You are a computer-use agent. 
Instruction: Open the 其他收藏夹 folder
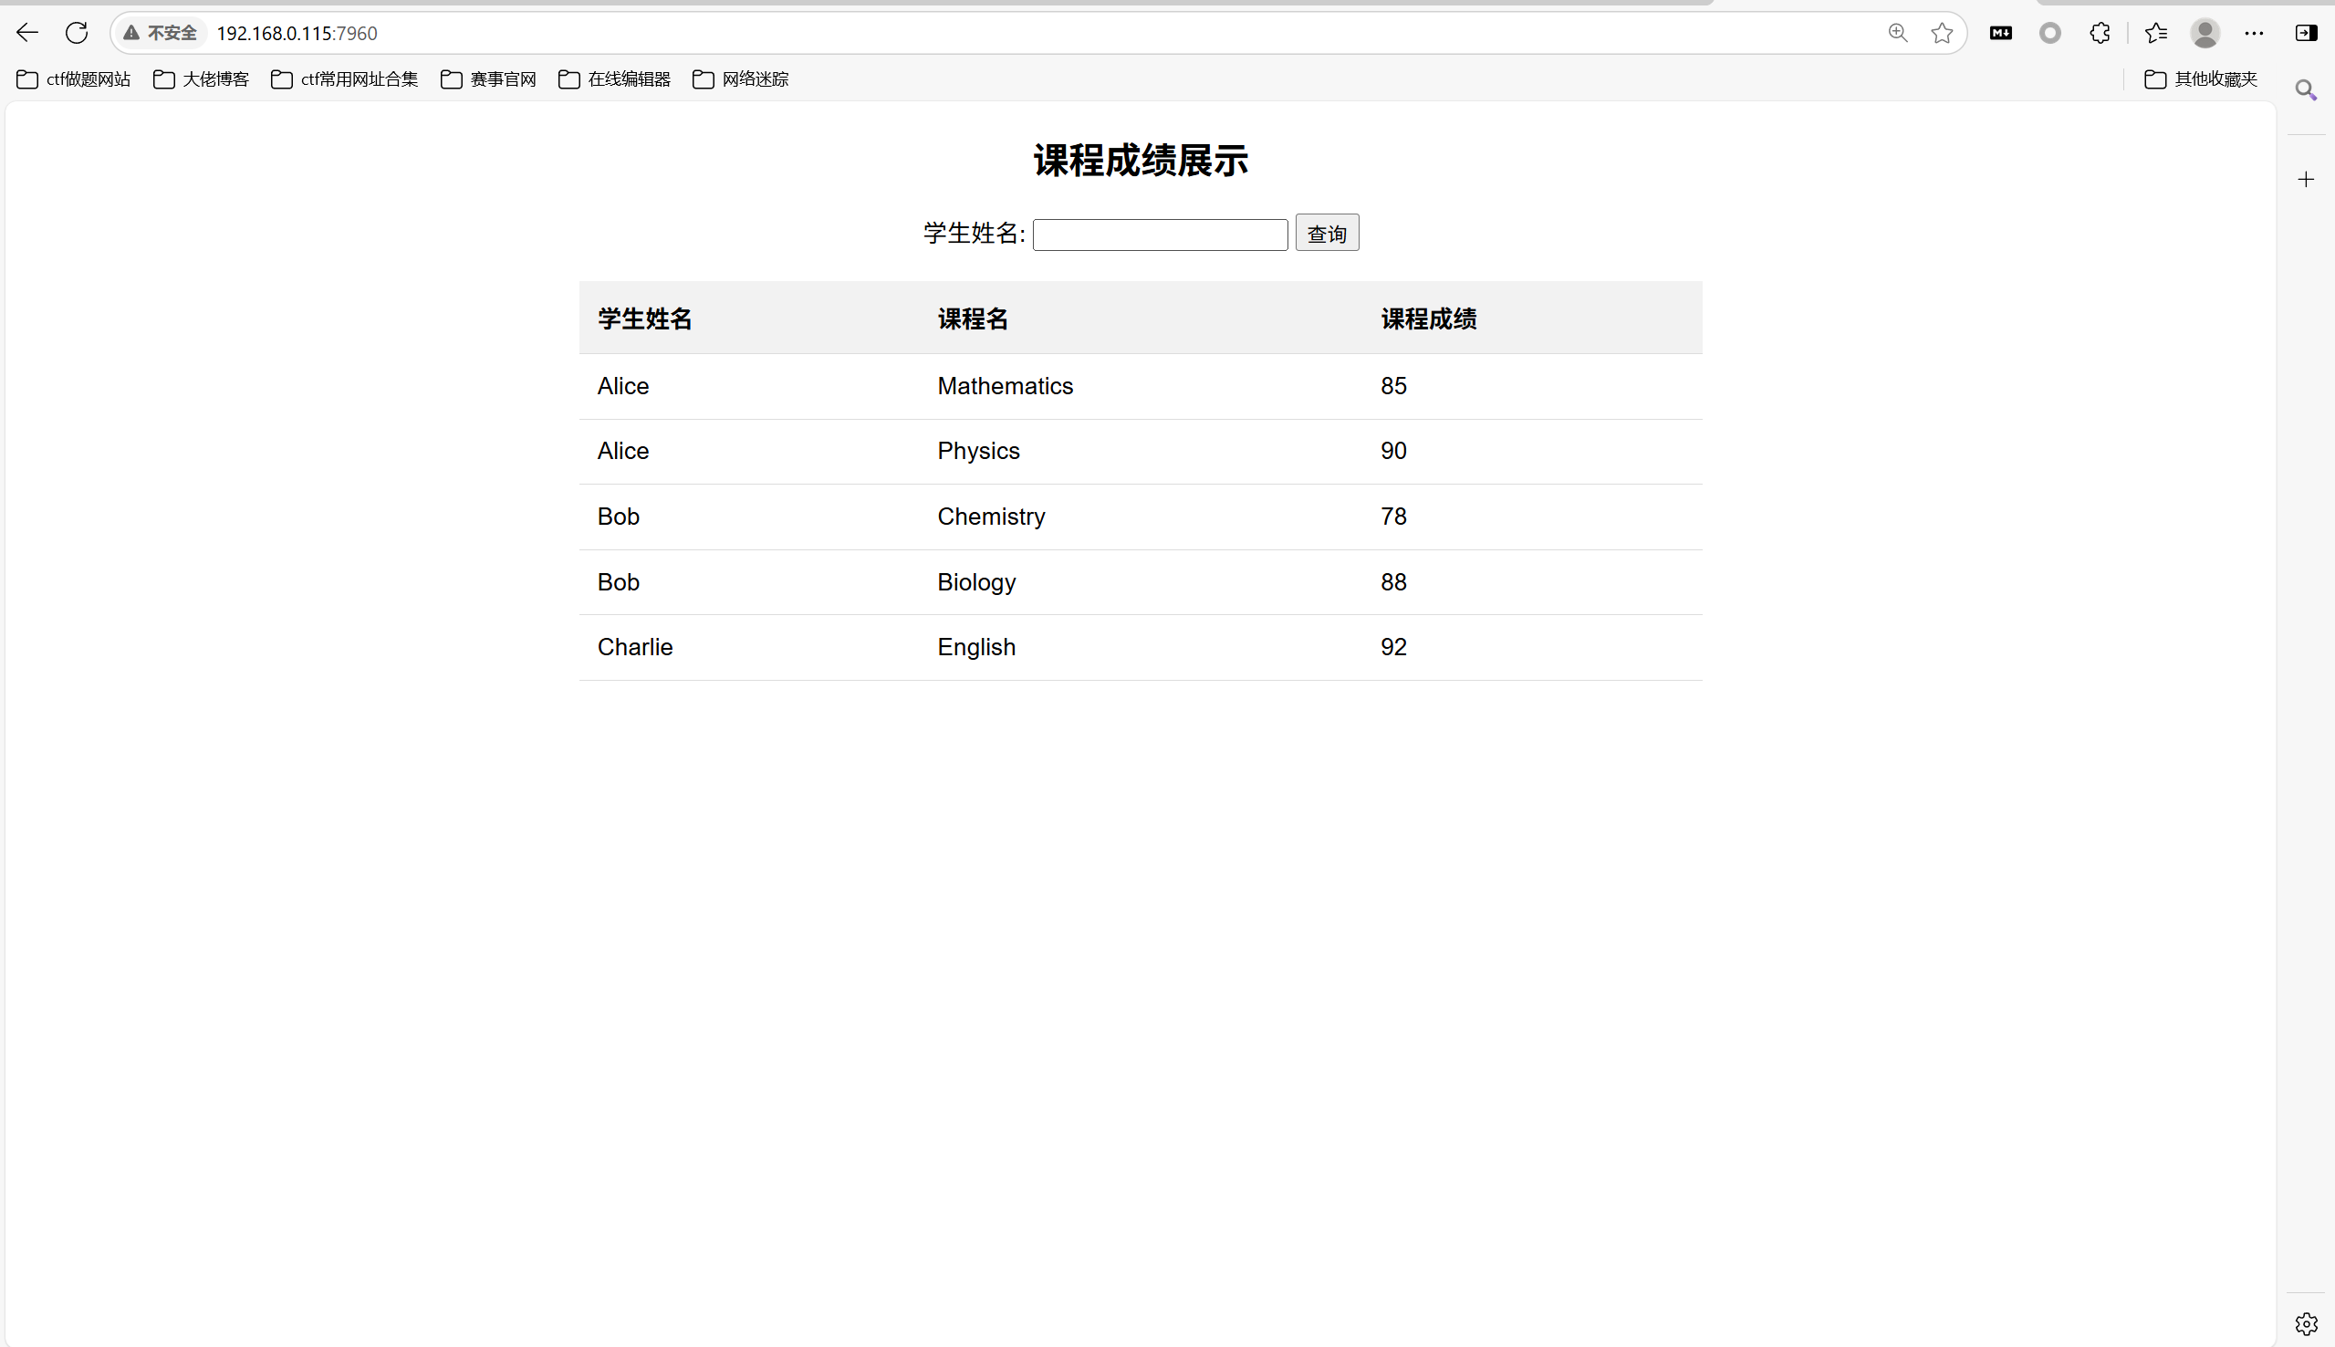click(2201, 79)
